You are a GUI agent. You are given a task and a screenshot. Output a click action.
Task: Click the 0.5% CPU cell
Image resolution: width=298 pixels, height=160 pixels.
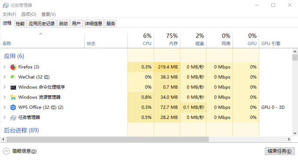coord(141,117)
